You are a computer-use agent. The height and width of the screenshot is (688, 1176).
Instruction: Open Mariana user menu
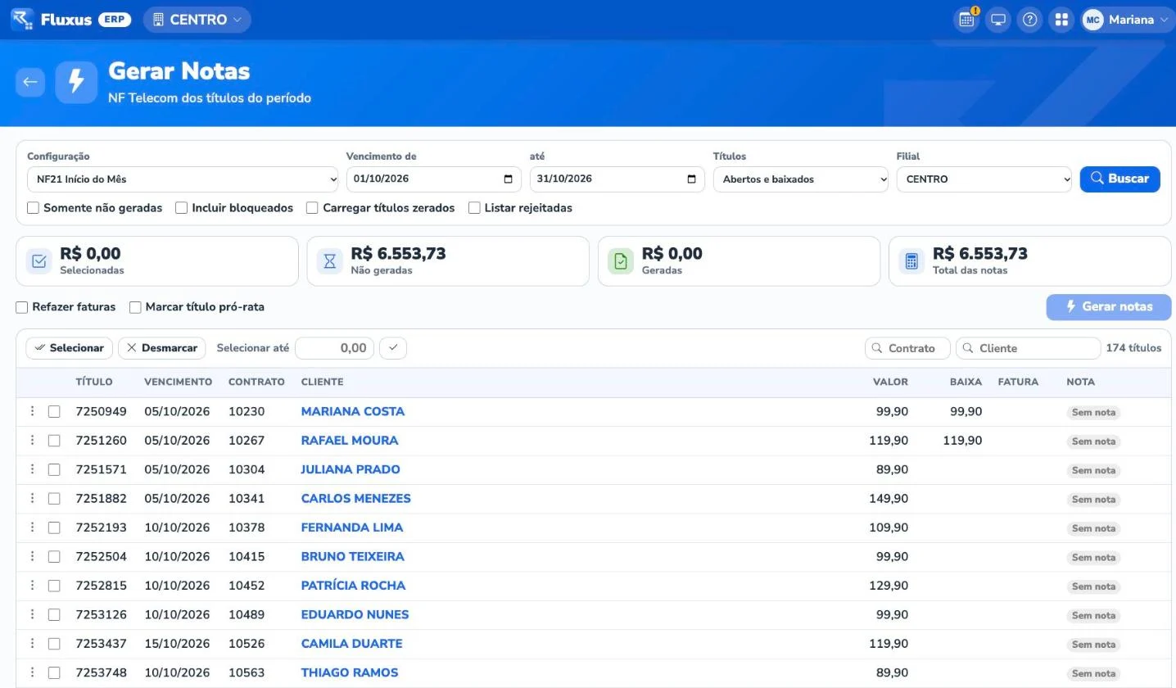[x=1126, y=20]
